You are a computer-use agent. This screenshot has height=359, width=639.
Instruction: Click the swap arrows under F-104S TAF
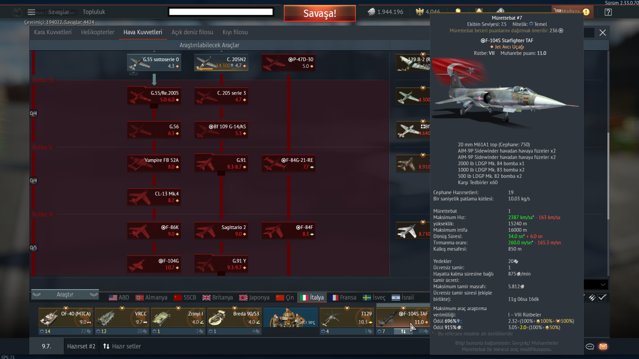403,331
